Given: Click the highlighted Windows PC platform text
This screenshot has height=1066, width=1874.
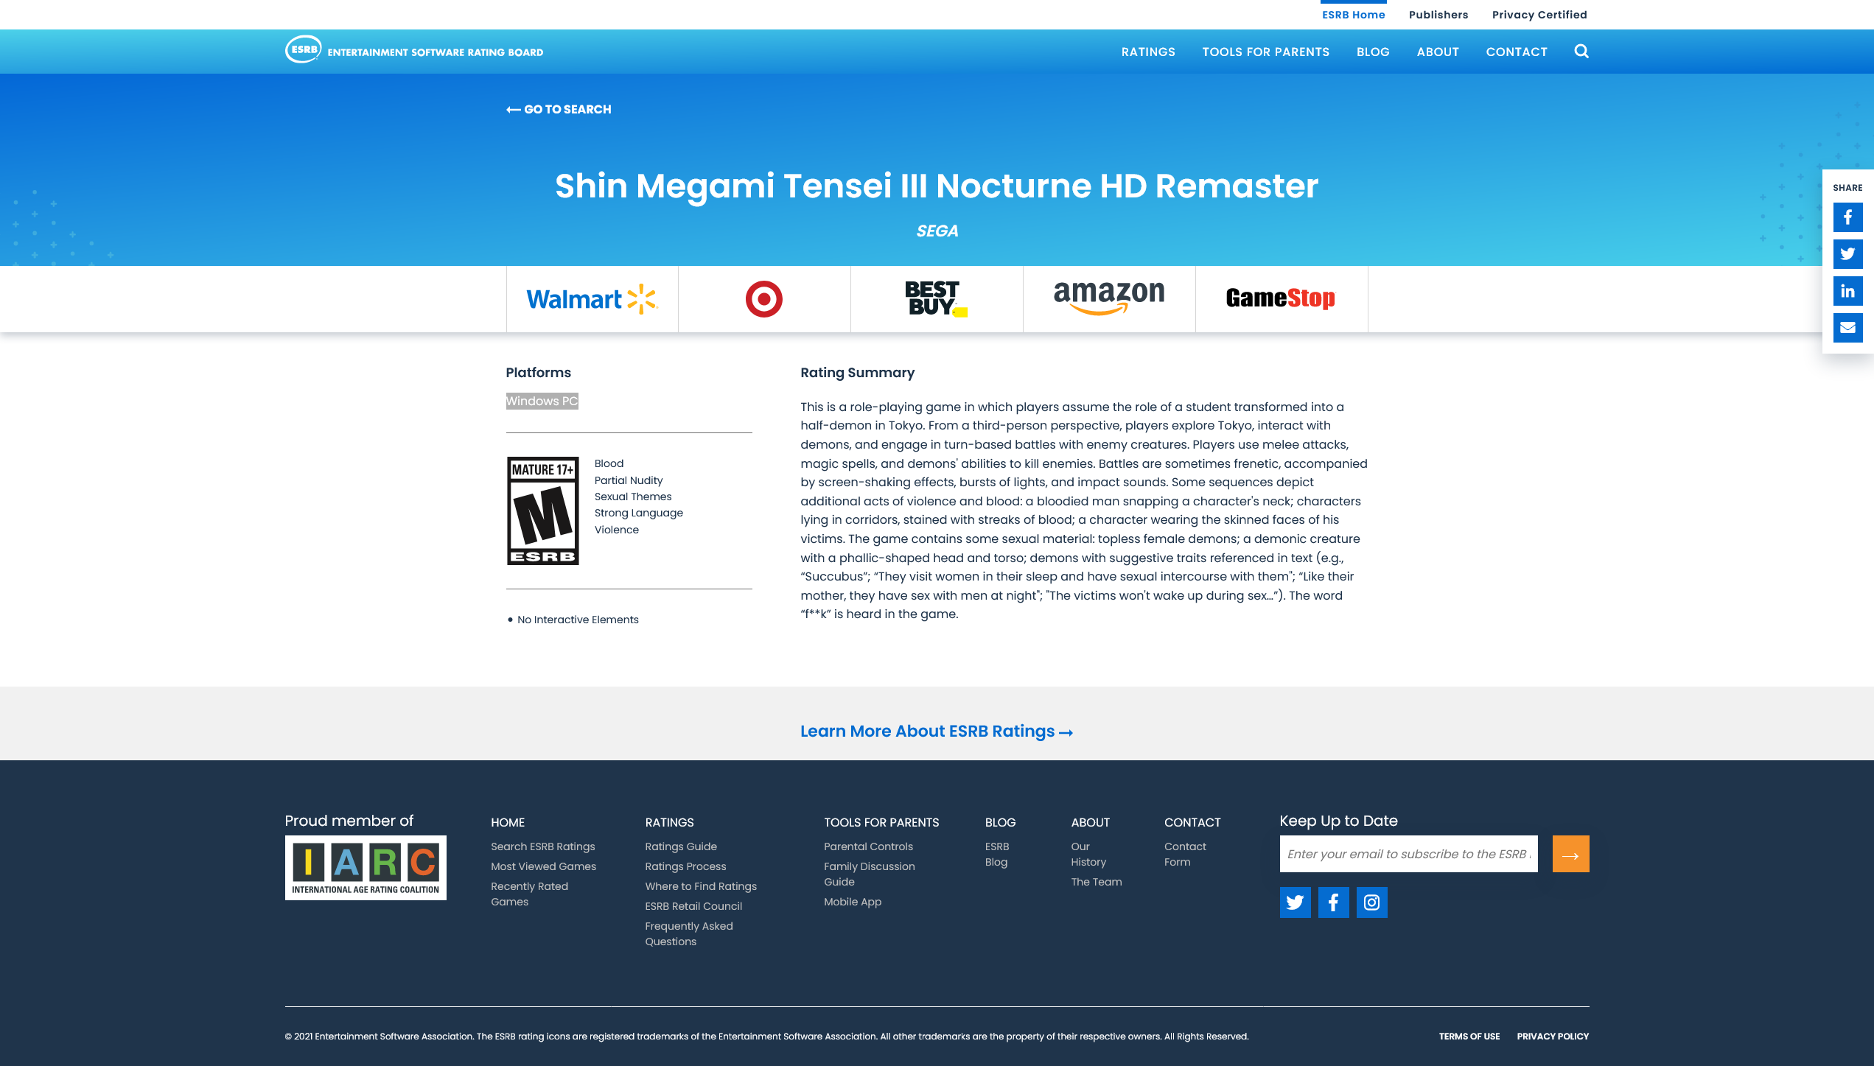Looking at the screenshot, I should point(542,401).
